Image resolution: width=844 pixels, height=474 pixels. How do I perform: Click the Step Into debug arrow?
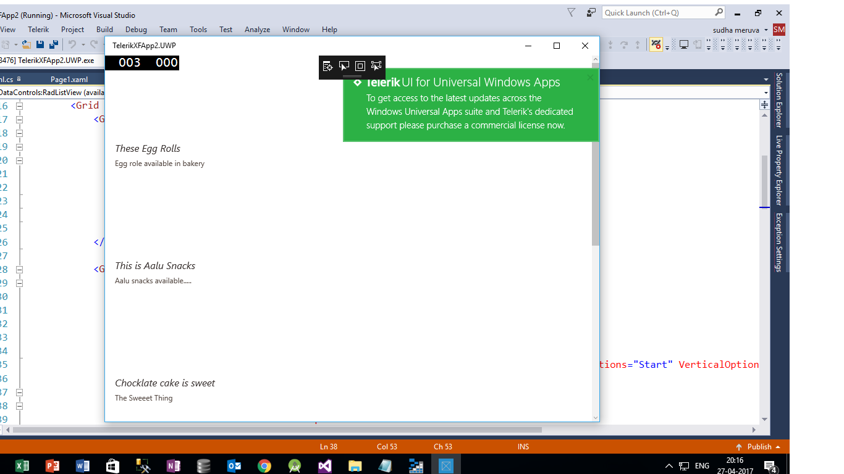click(611, 44)
